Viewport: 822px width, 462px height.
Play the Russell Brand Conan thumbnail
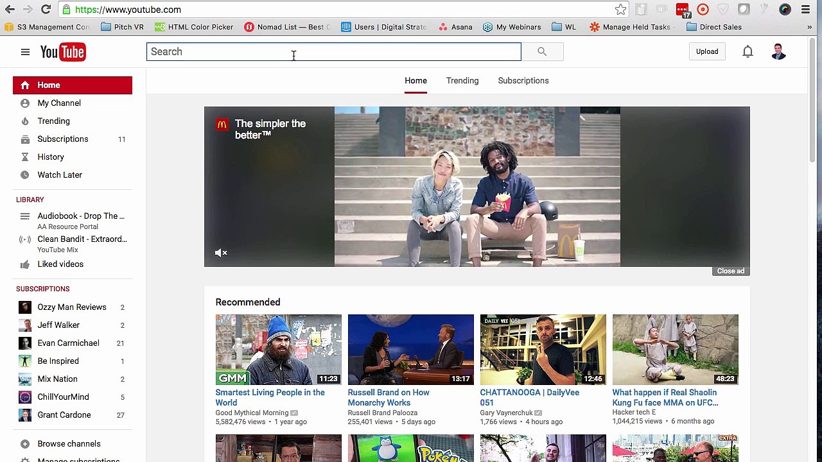[x=411, y=350]
